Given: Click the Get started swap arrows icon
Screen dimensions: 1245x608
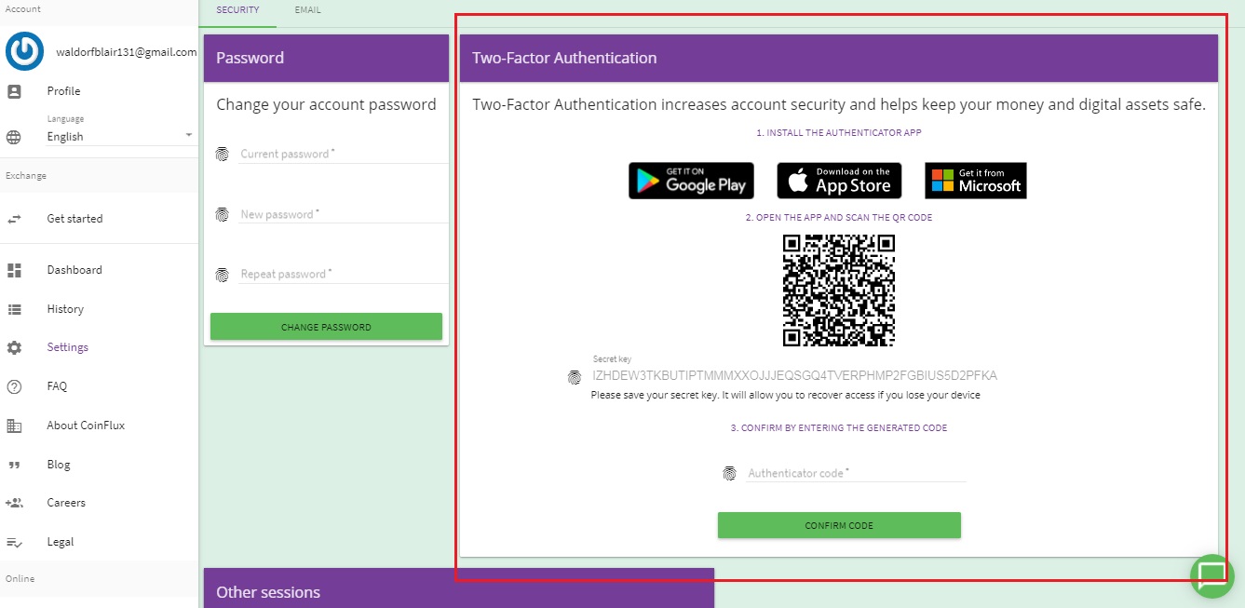Looking at the screenshot, I should pyautogui.click(x=14, y=219).
